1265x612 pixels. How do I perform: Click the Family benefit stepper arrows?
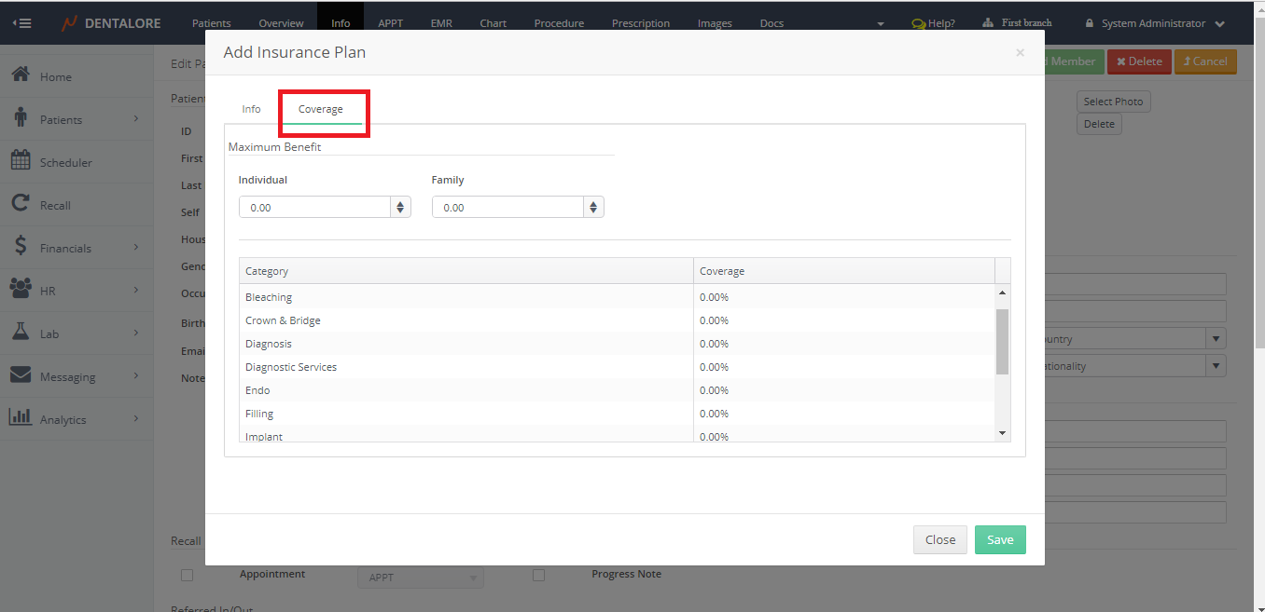[593, 207]
